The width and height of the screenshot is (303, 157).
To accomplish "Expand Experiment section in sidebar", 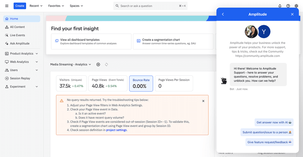I will (x=22, y=86).
